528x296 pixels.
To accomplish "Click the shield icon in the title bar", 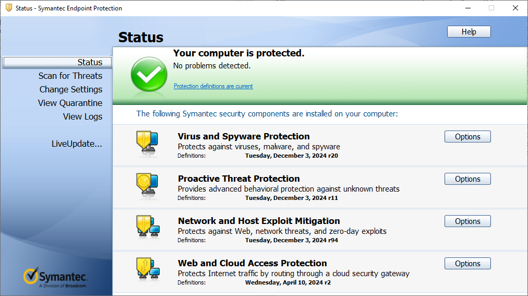I will (x=8, y=8).
